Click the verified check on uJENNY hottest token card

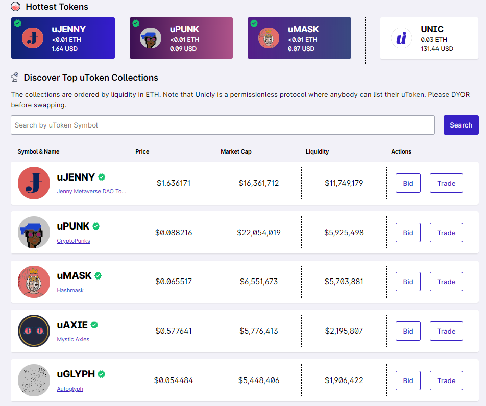click(x=18, y=23)
